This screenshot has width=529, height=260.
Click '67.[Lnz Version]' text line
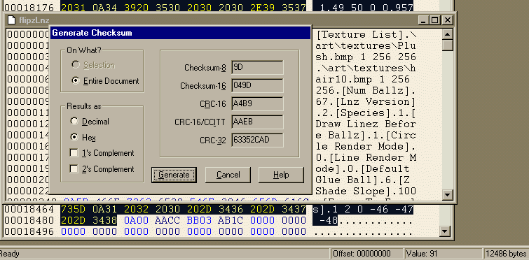[x=366, y=101]
